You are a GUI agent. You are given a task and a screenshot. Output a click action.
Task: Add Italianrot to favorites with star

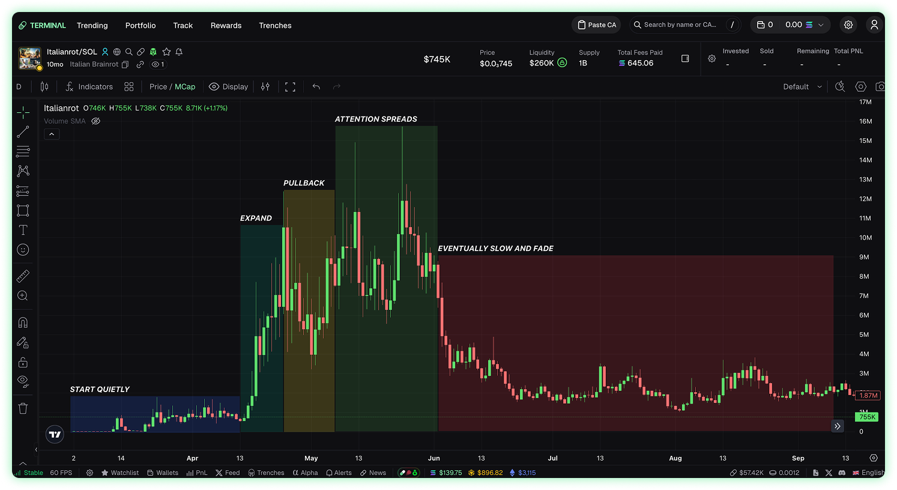pos(166,52)
